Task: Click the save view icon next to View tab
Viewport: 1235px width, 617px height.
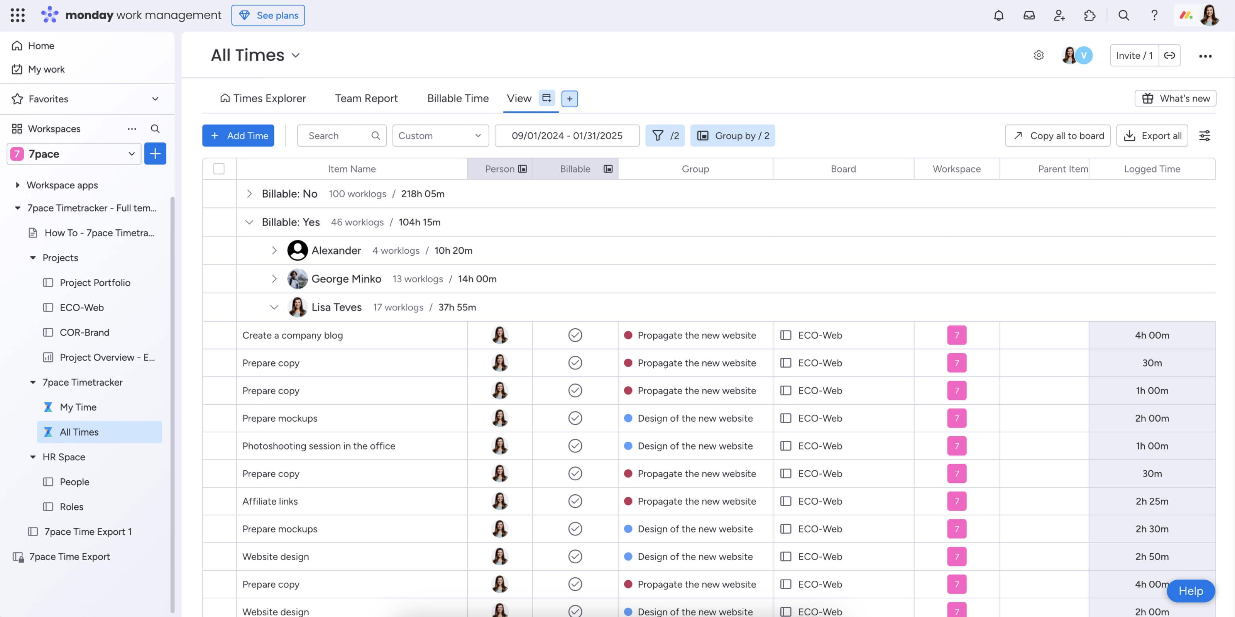Action: click(x=546, y=98)
